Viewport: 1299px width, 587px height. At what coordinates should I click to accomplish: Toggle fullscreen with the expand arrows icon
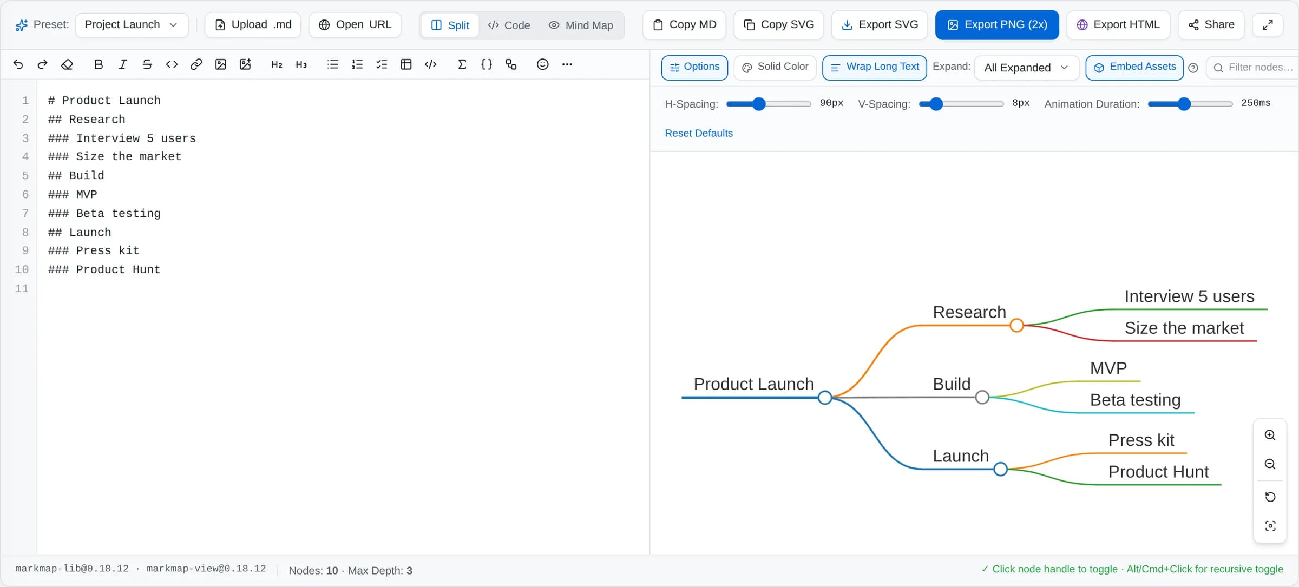(x=1268, y=25)
